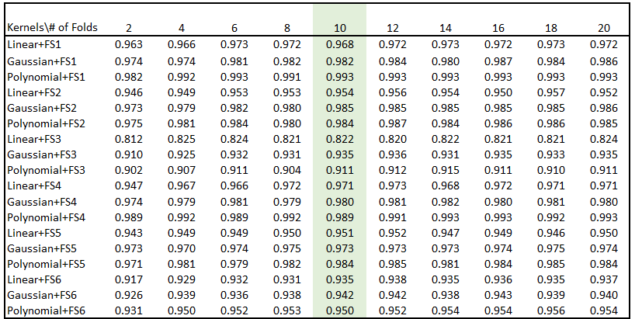635x319 pixels.
Task: Click the column header for 20 folds
Action: pyautogui.click(x=603, y=28)
